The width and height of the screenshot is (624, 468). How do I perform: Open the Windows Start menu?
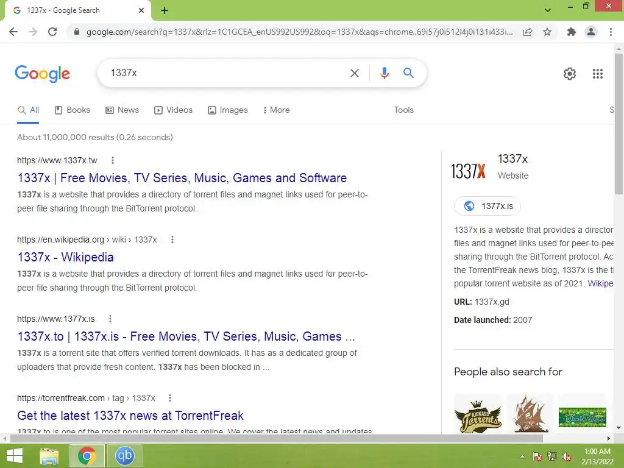15,456
